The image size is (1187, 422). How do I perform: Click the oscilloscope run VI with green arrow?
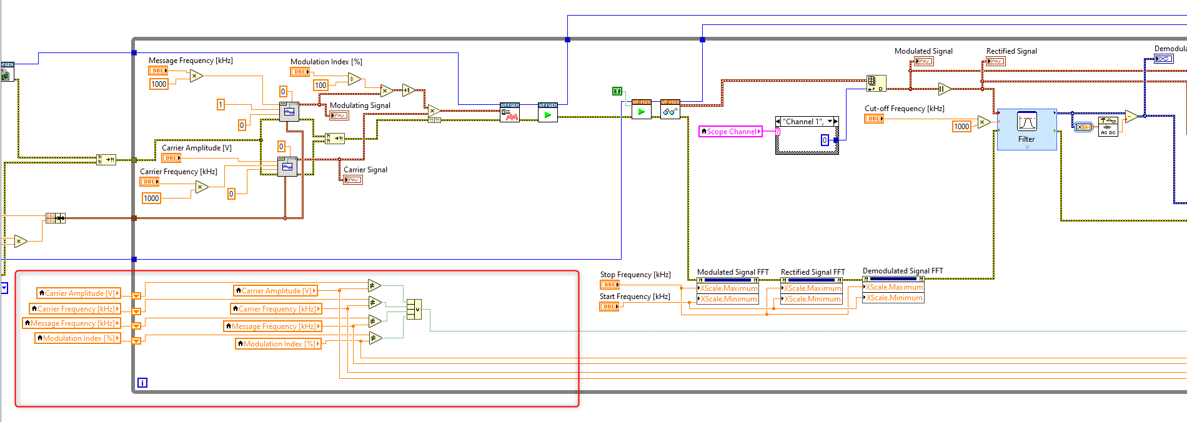(x=641, y=109)
